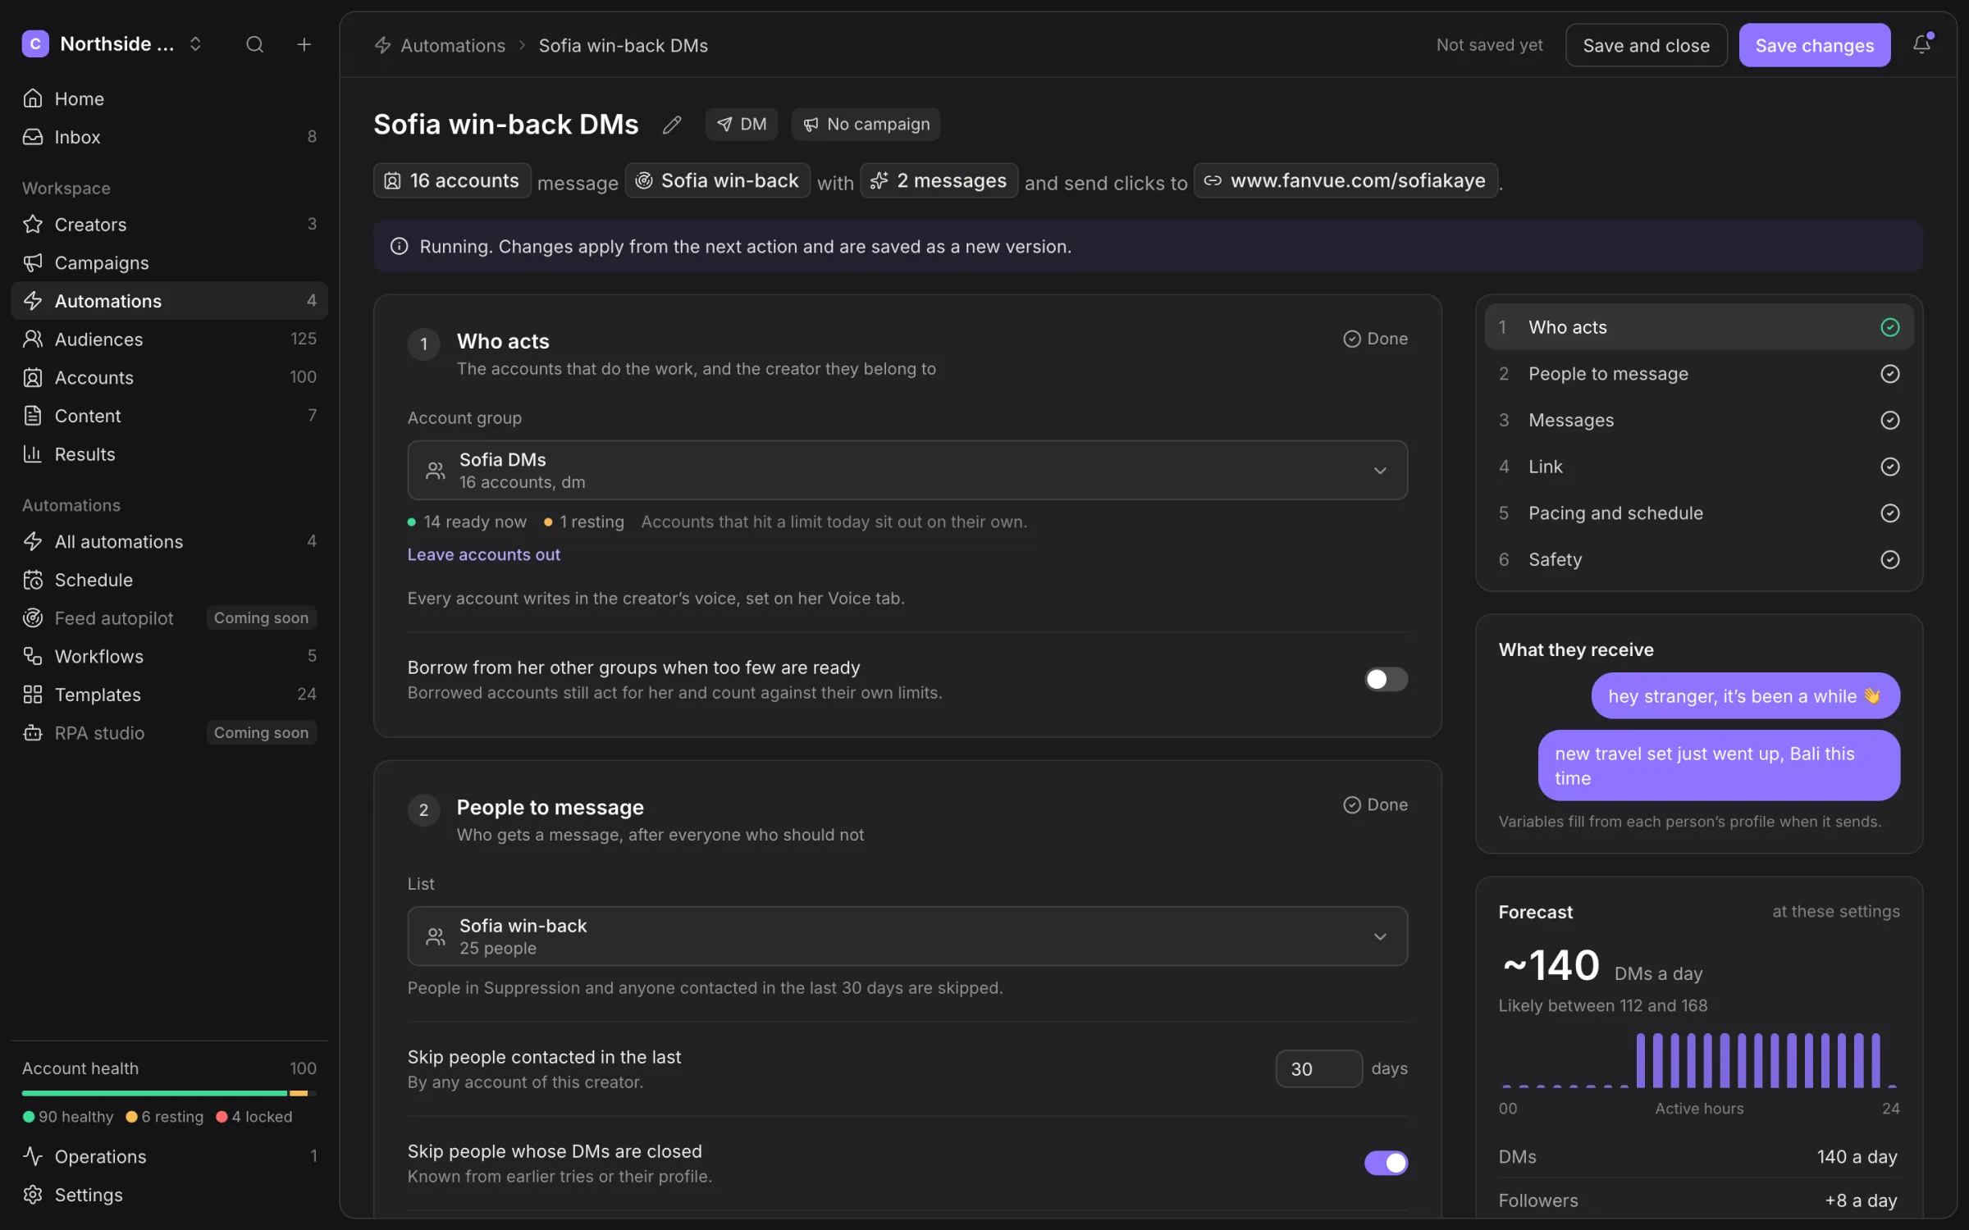Open the Sofia win-back audience chip
This screenshot has width=1969, height=1230.
pos(718,180)
